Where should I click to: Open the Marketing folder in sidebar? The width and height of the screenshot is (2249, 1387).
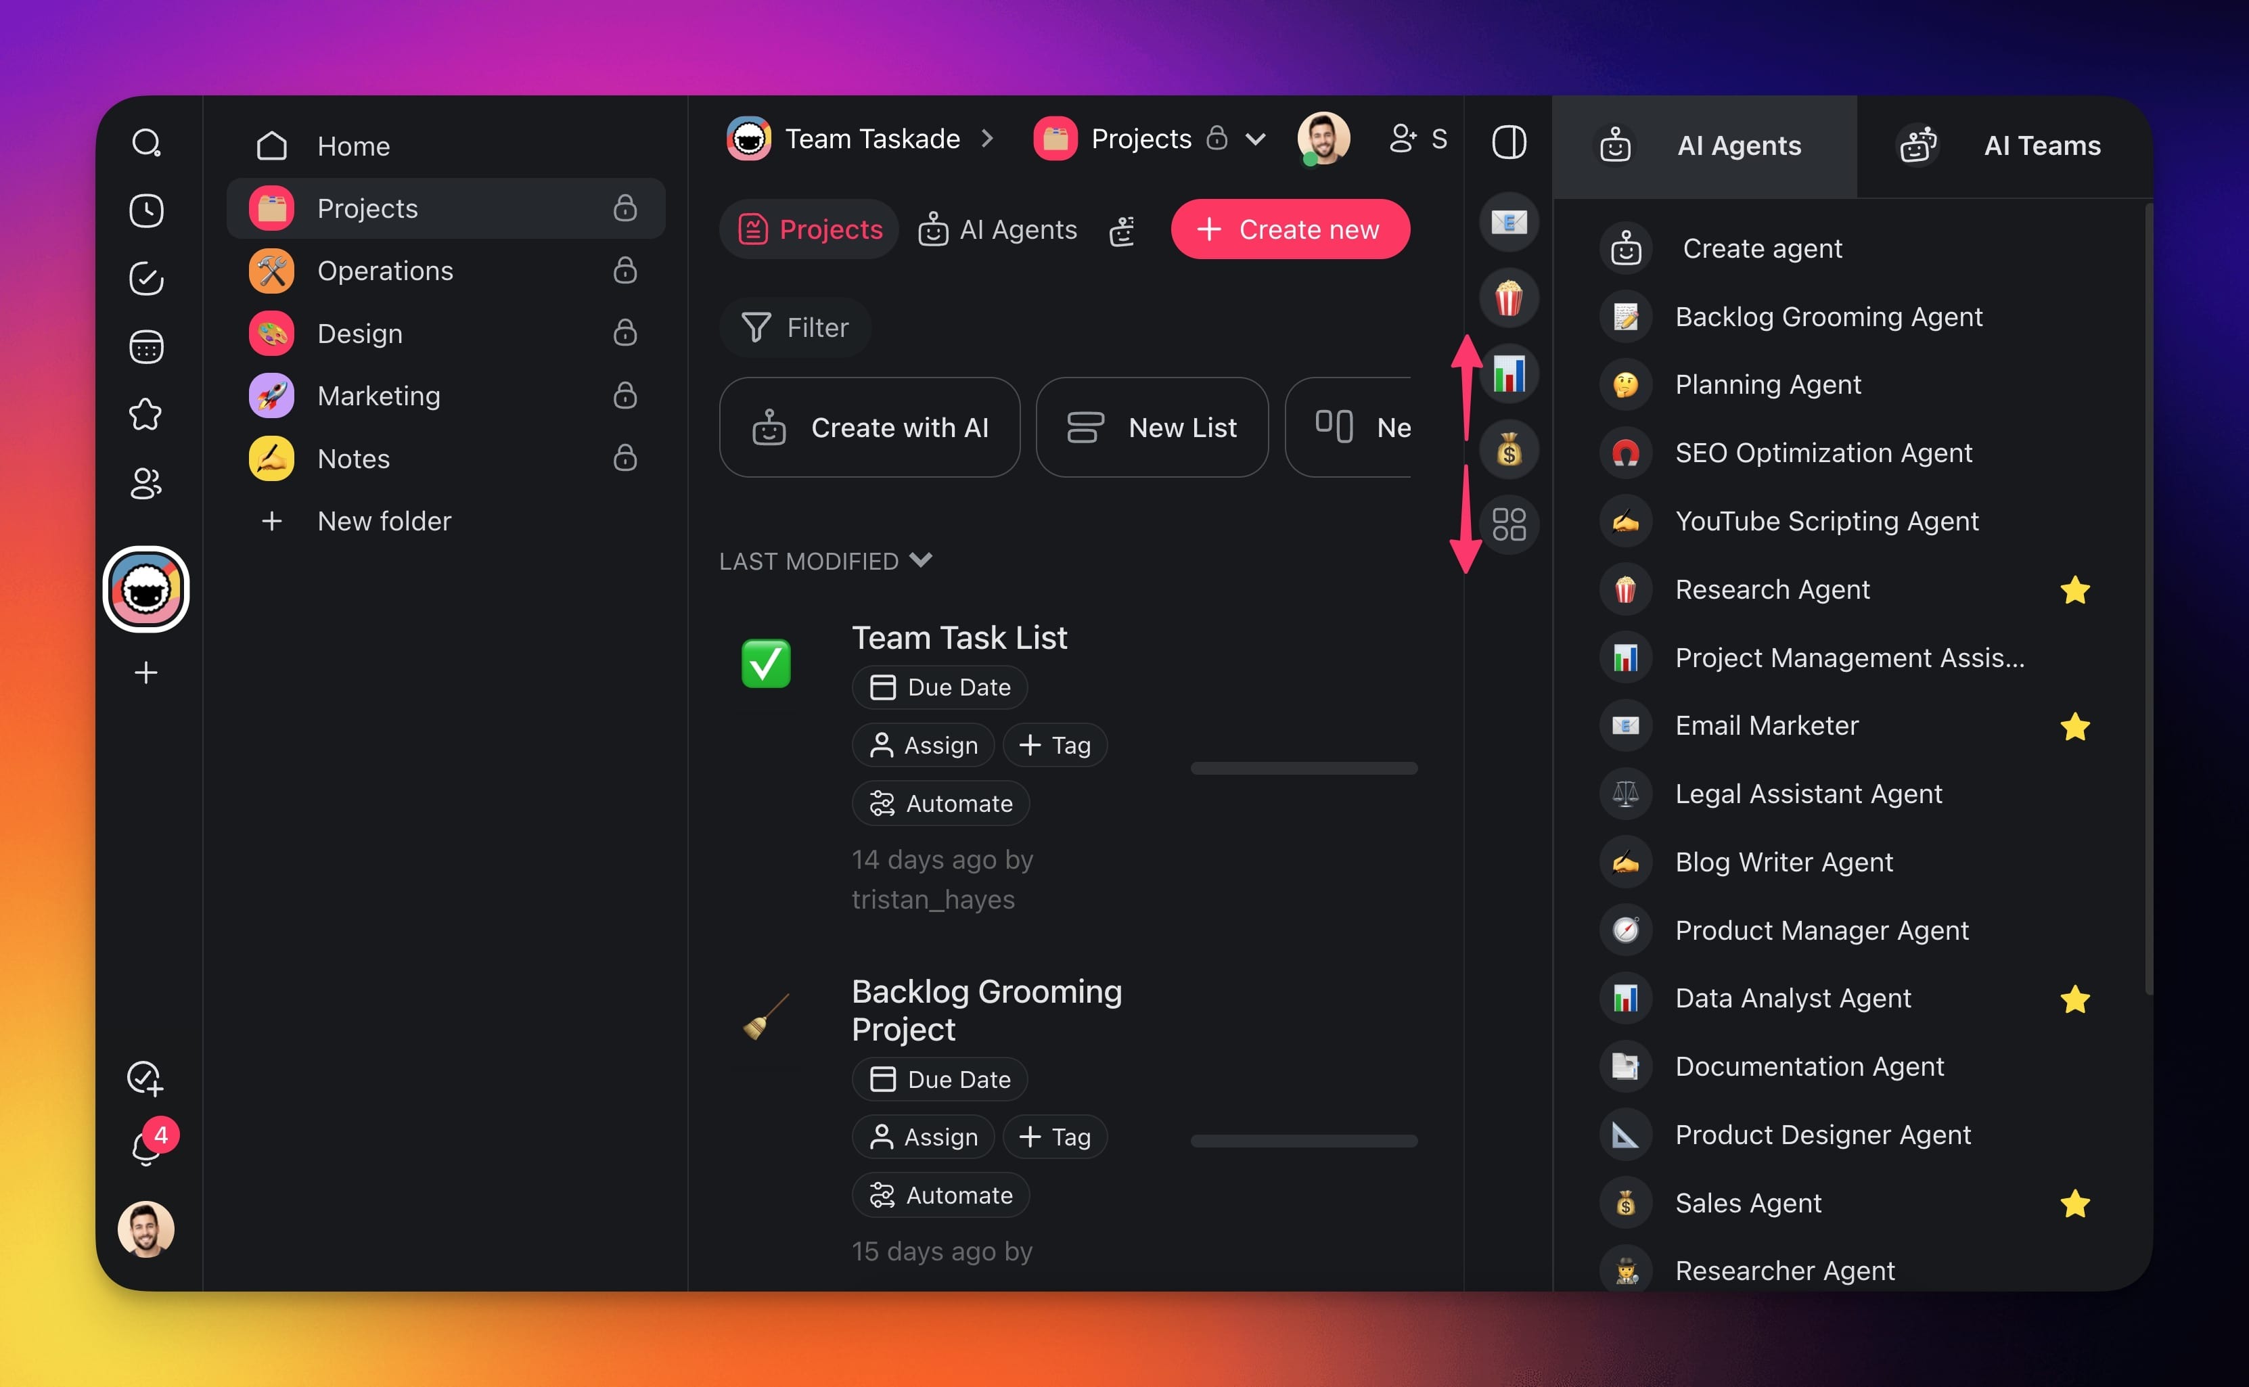(379, 396)
